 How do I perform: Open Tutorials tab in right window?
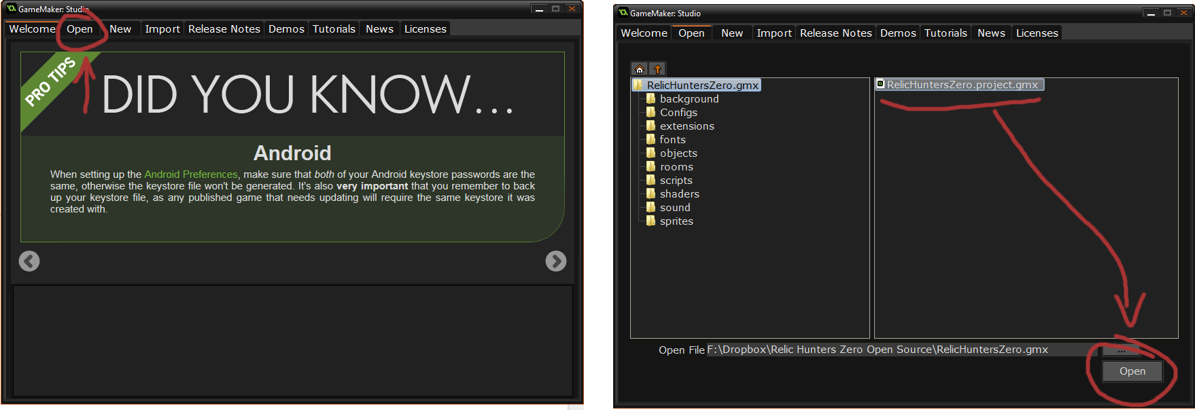946,33
